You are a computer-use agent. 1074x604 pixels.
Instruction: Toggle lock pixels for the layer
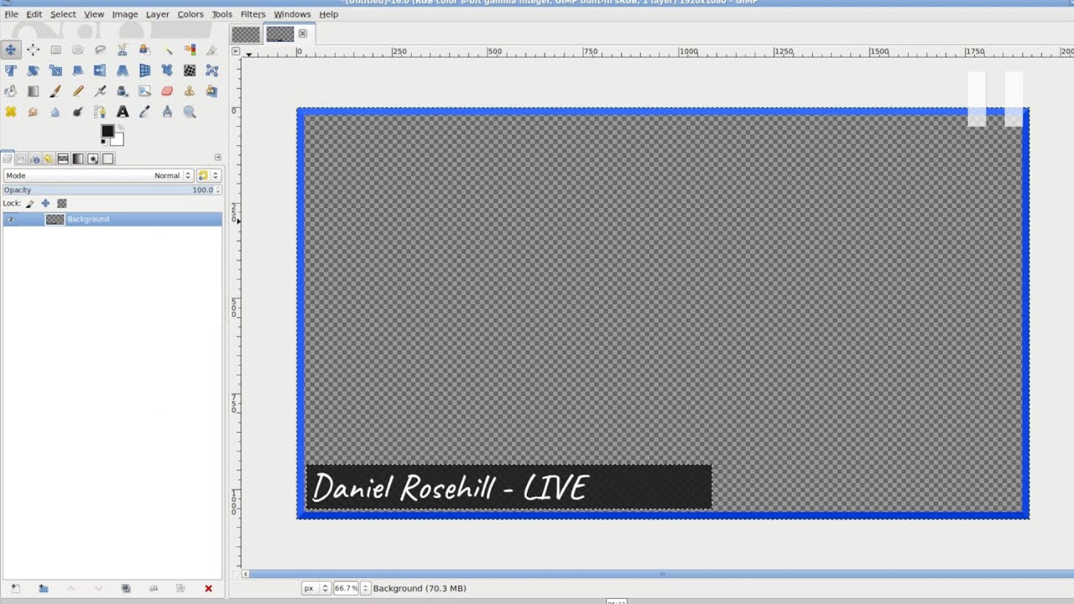pyautogui.click(x=29, y=203)
